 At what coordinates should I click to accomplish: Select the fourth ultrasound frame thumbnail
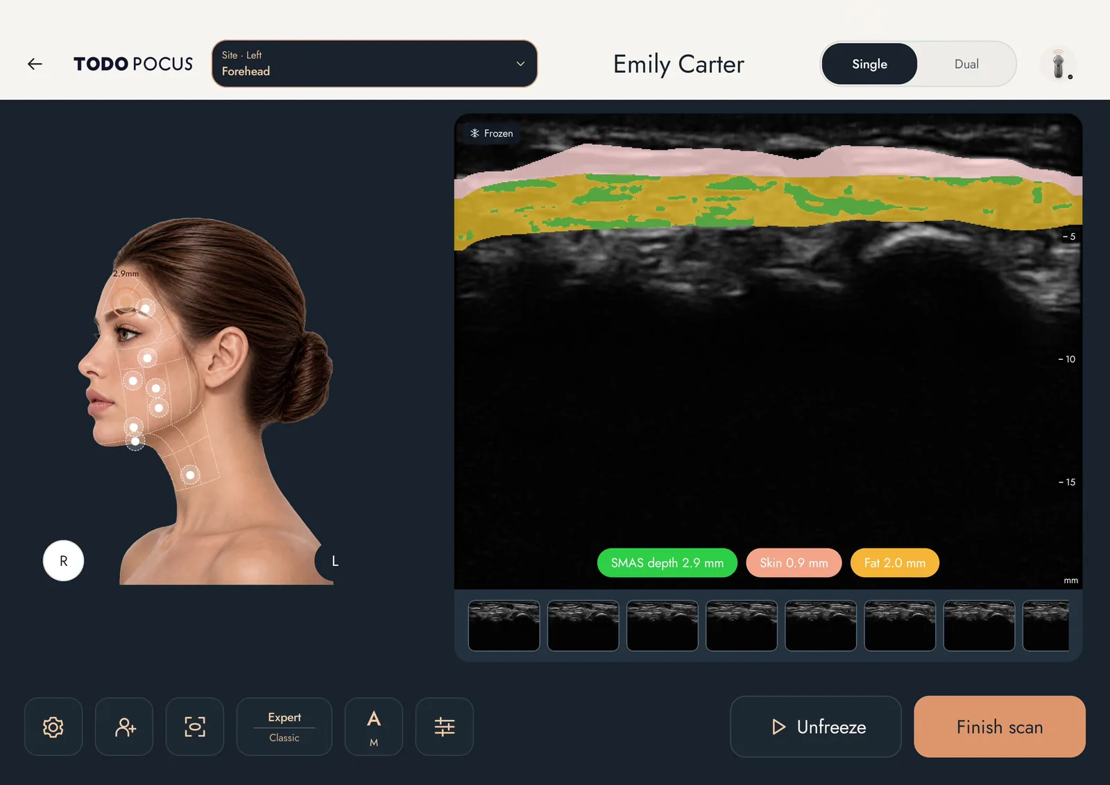742,626
